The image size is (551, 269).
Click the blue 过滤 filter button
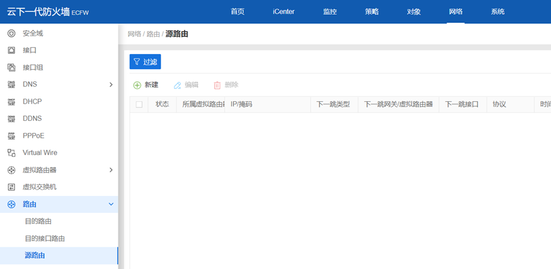click(145, 62)
